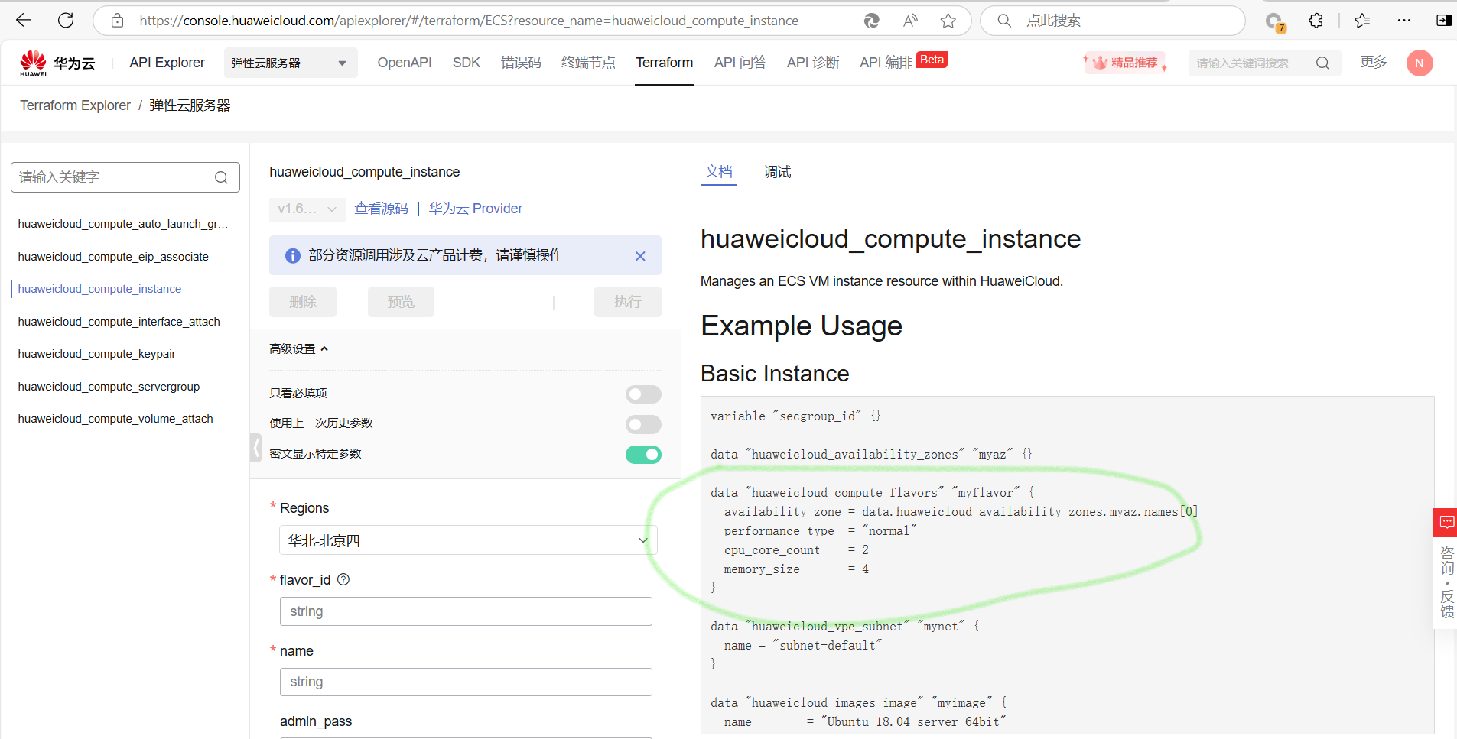Image resolution: width=1457 pixels, height=739 pixels.
Task: Select the Terraform tab
Action: [x=665, y=63]
